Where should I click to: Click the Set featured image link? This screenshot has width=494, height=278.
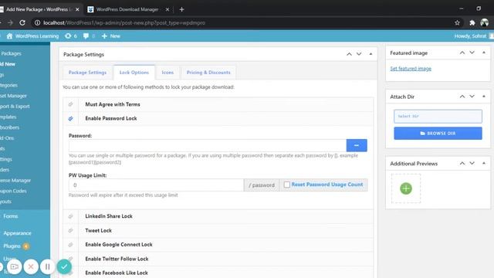[x=411, y=69]
